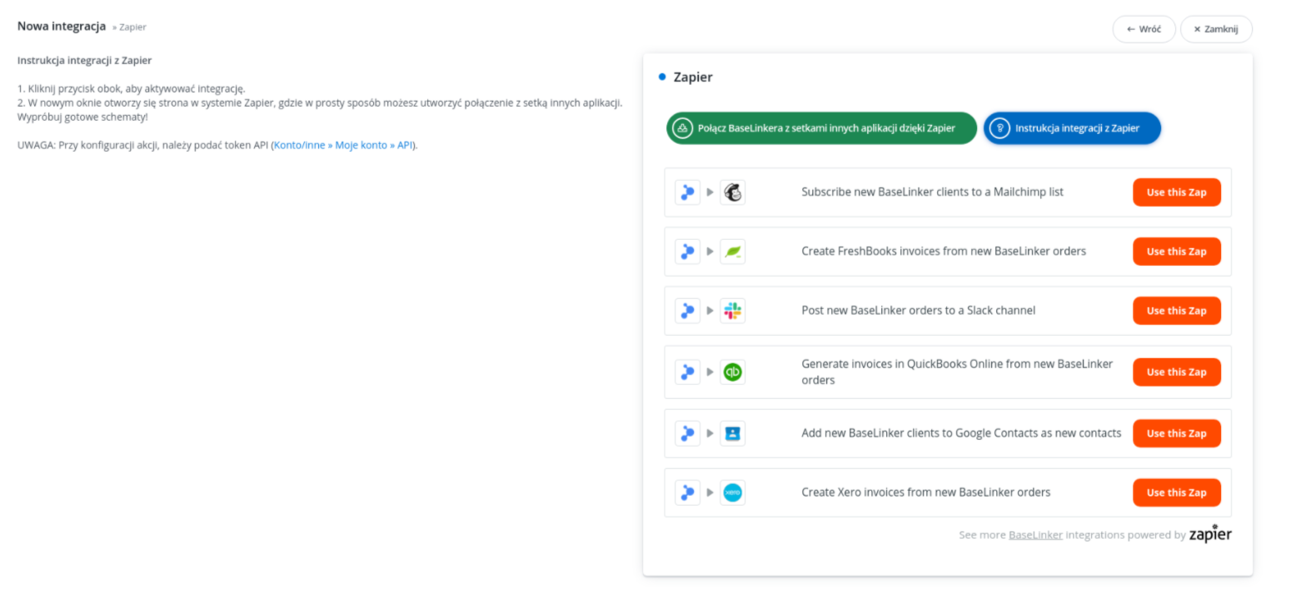The height and width of the screenshot is (594, 1296).
Task: Use this Zap for Mailchimp list
Action: pos(1176,192)
